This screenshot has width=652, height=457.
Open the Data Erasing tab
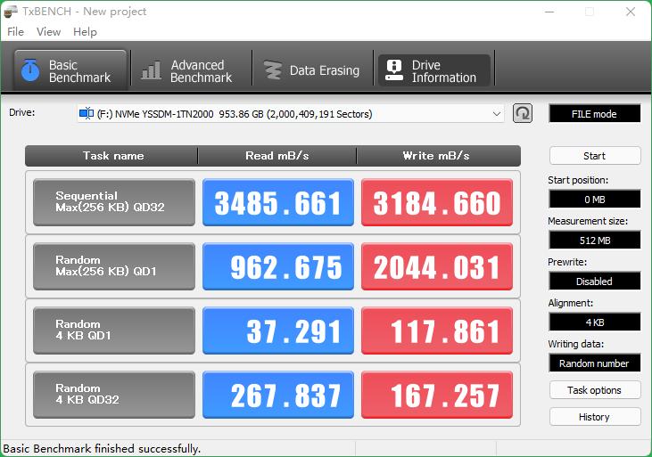(312, 70)
